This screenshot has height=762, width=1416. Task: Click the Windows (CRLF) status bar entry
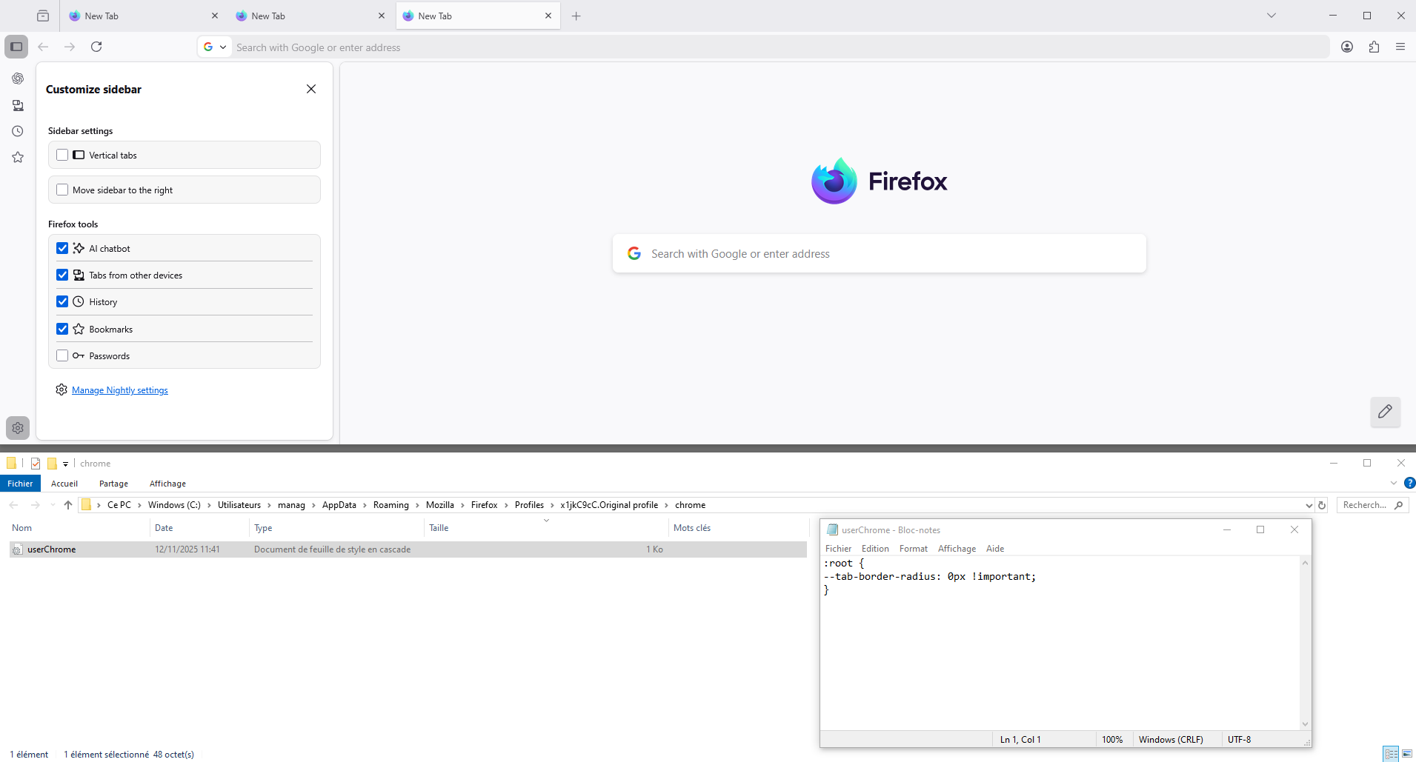(x=1171, y=739)
